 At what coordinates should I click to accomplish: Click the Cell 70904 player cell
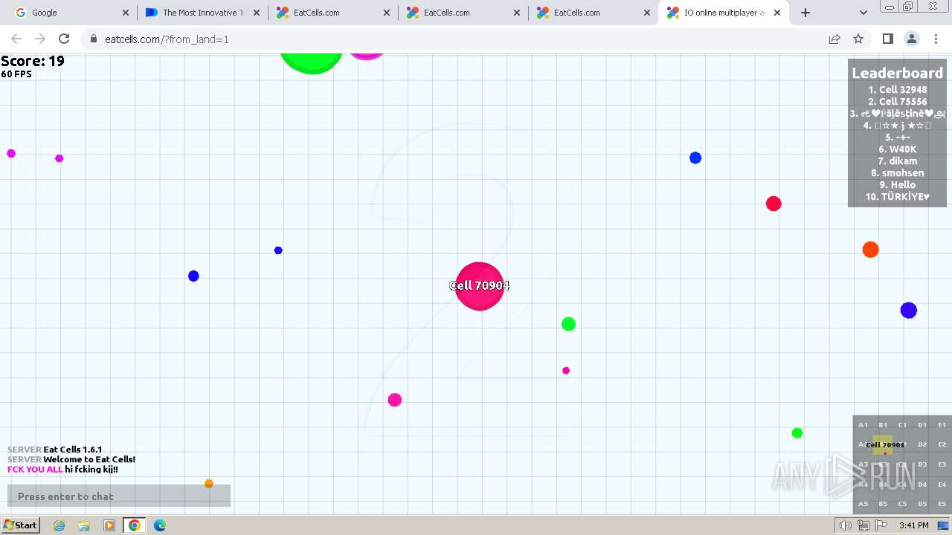(x=480, y=286)
